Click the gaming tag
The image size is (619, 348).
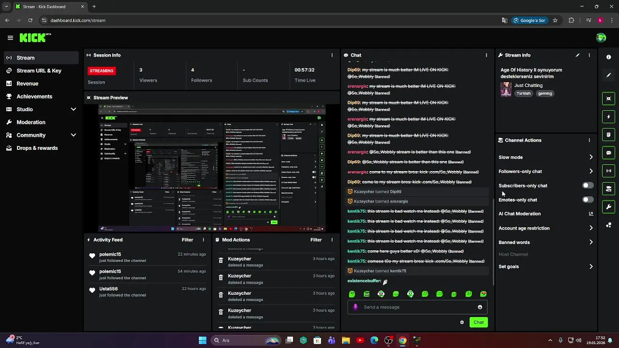pos(545,93)
